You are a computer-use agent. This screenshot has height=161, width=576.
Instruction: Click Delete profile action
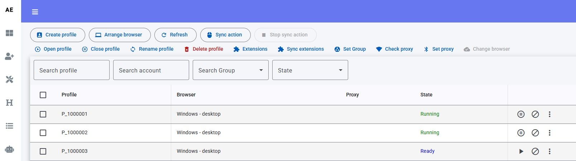203,49
